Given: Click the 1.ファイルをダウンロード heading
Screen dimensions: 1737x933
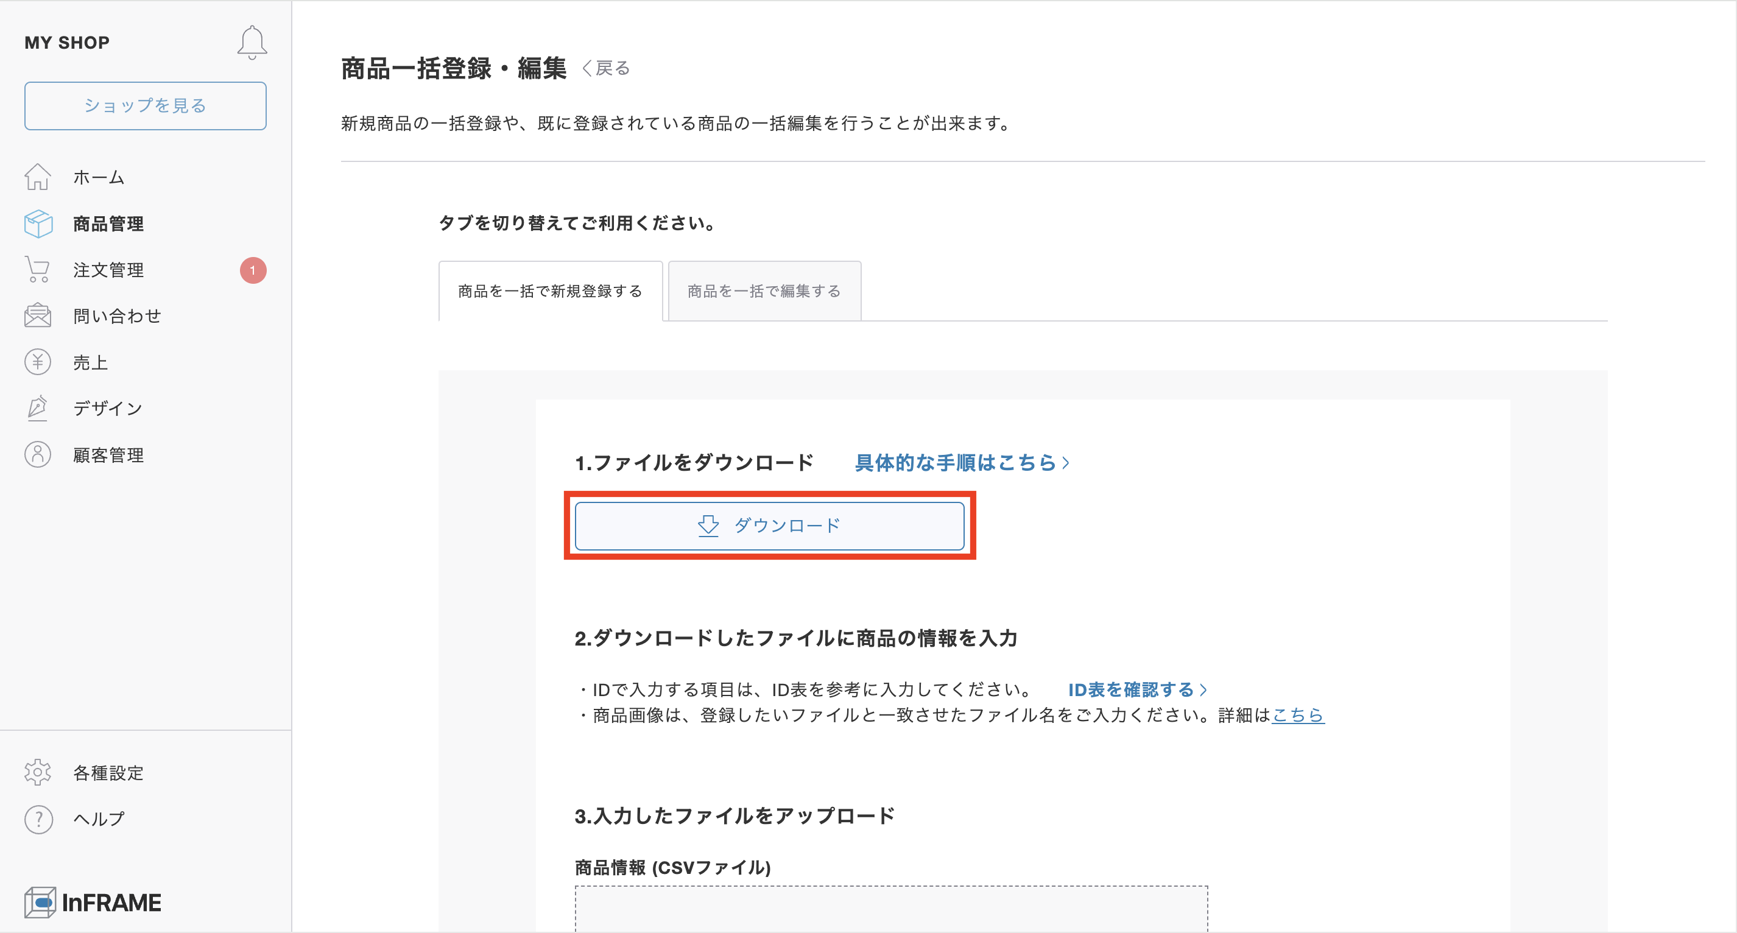Looking at the screenshot, I should tap(694, 463).
